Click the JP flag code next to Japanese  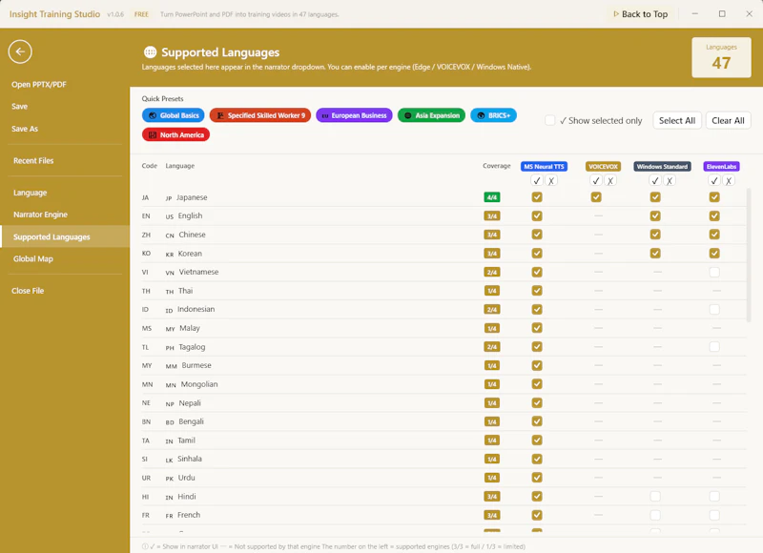coord(169,198)
